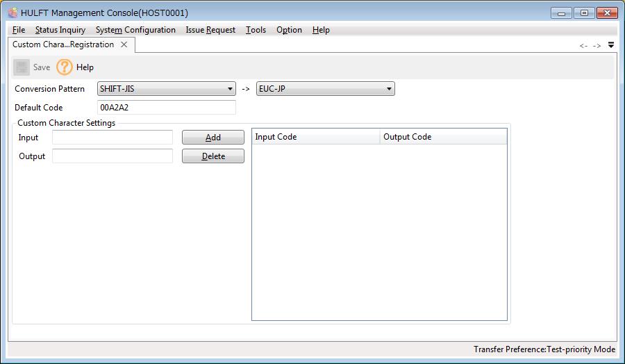
Task: Focus the Input code field
Action: tap(112, 137)
